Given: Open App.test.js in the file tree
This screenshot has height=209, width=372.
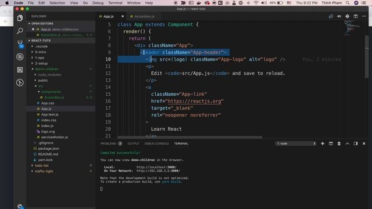Looking at the screenshot, I should click(x=49, y=114).
